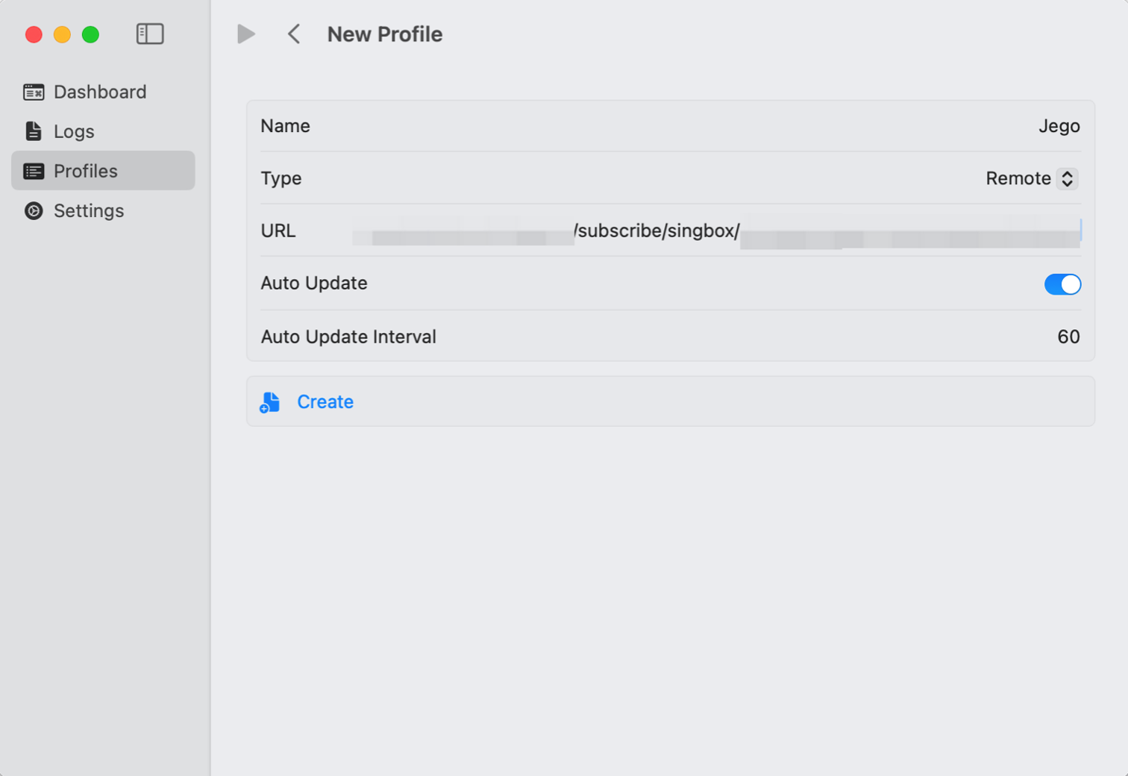Screen dimensions: 1128x776
Task: Click the Logs document icon
Action: pos(34,131)
